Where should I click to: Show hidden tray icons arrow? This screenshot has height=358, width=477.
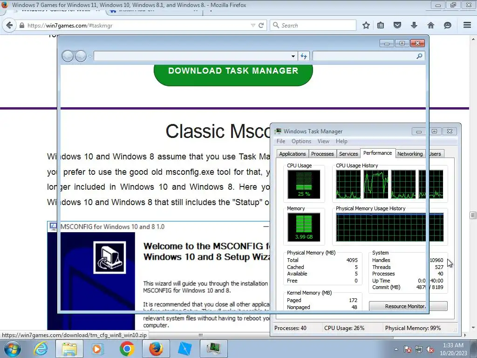click(x=396, y=349)
